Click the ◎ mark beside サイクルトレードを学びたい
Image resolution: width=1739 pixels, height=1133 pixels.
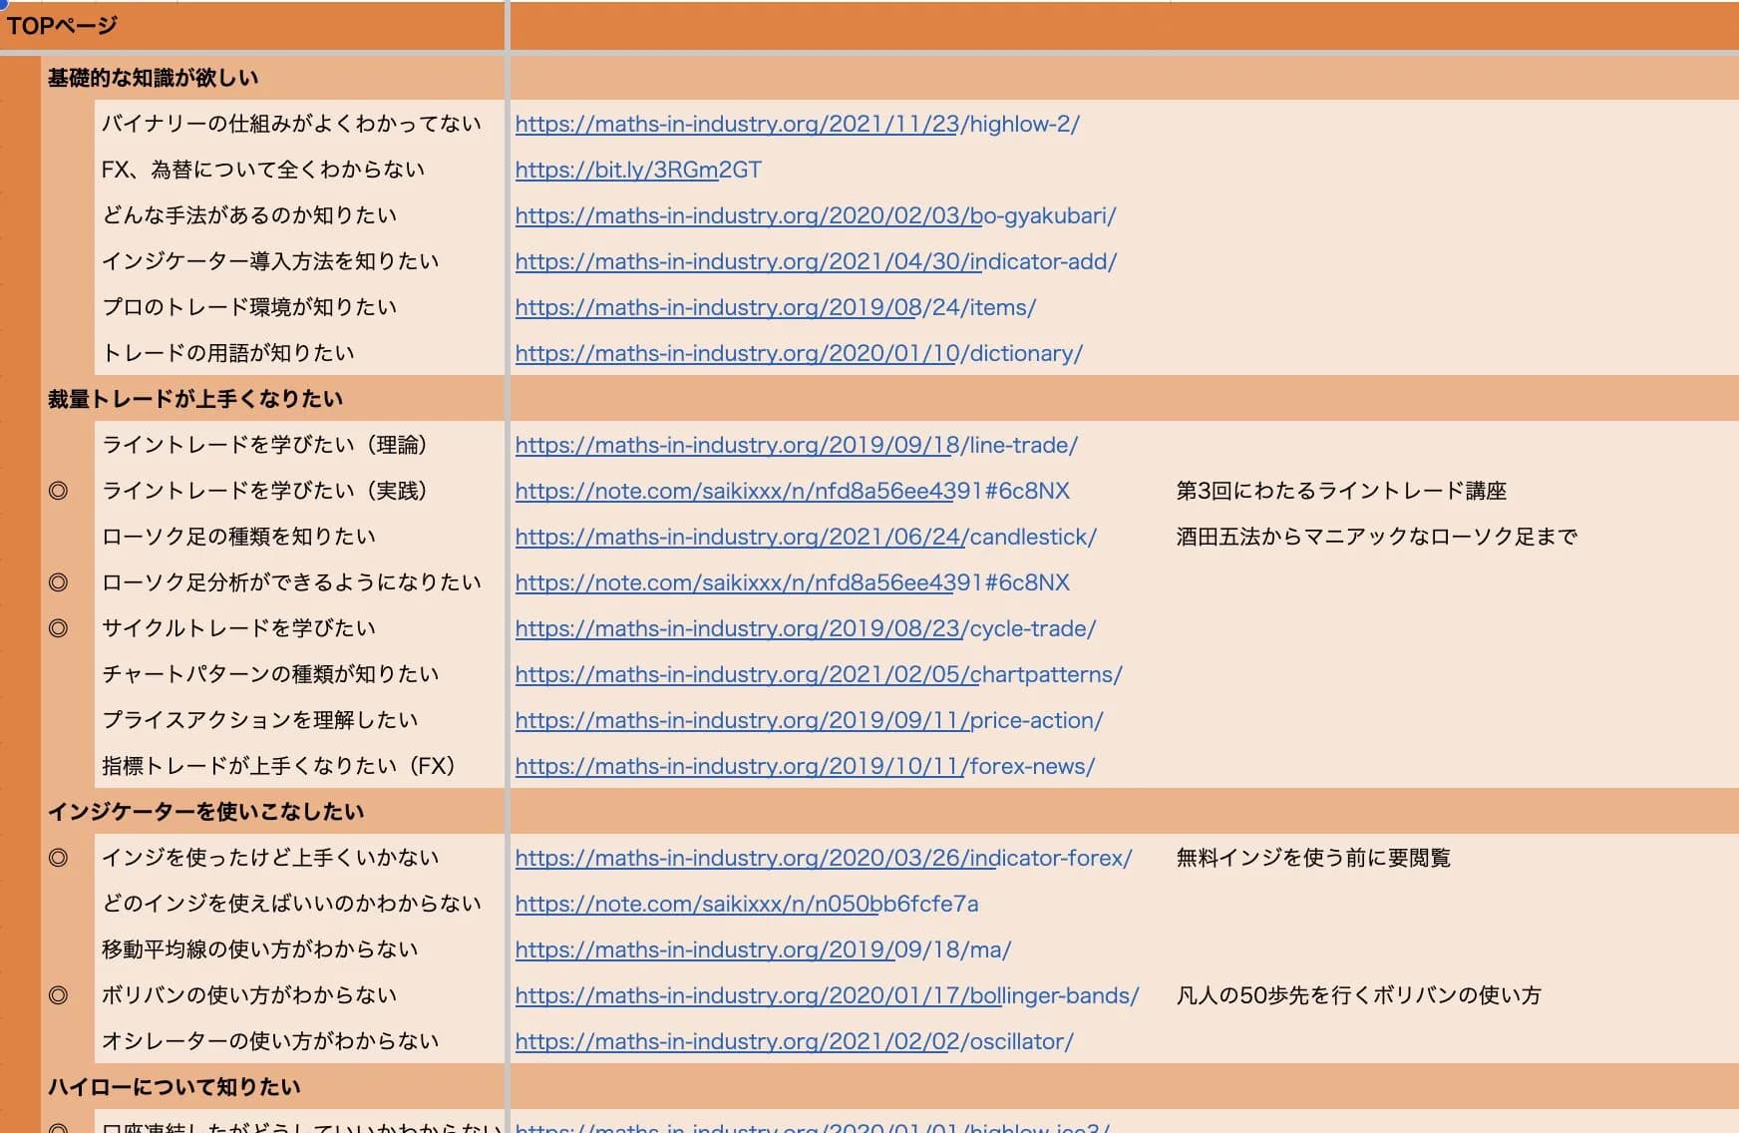coord(59,629)
